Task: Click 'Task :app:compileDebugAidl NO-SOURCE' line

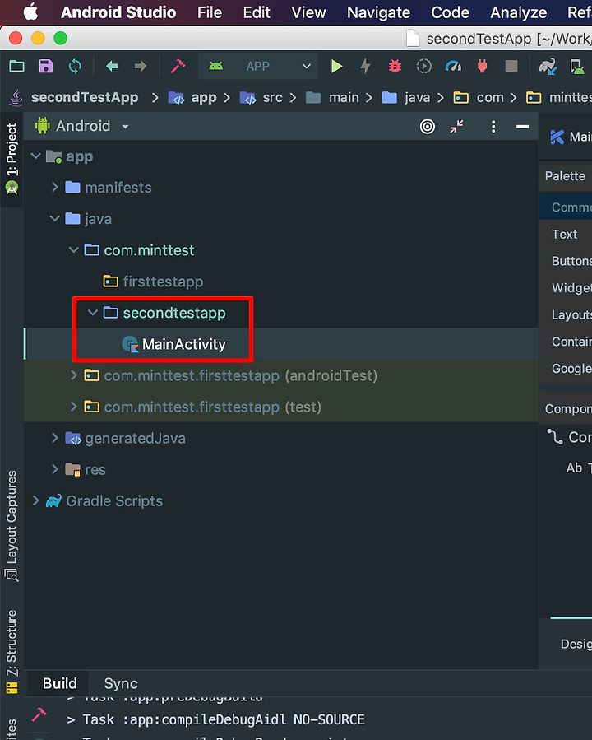Action: click(224, 719)
